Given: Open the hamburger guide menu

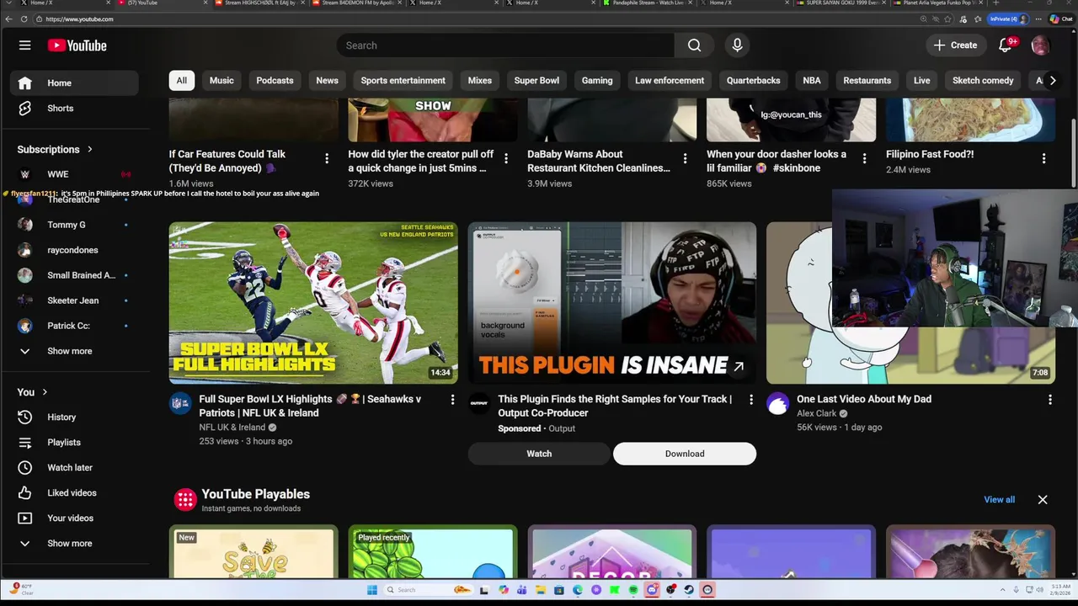Looking at the screenshot, I should click(24, 45).
